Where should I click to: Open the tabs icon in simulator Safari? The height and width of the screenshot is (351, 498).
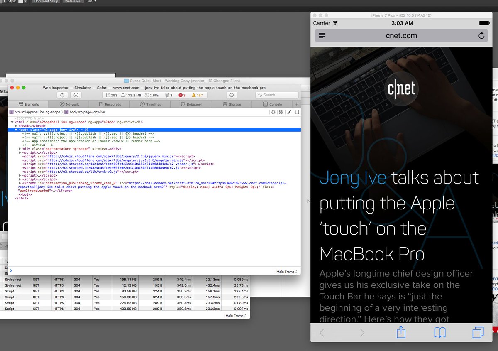coord(478,332)
